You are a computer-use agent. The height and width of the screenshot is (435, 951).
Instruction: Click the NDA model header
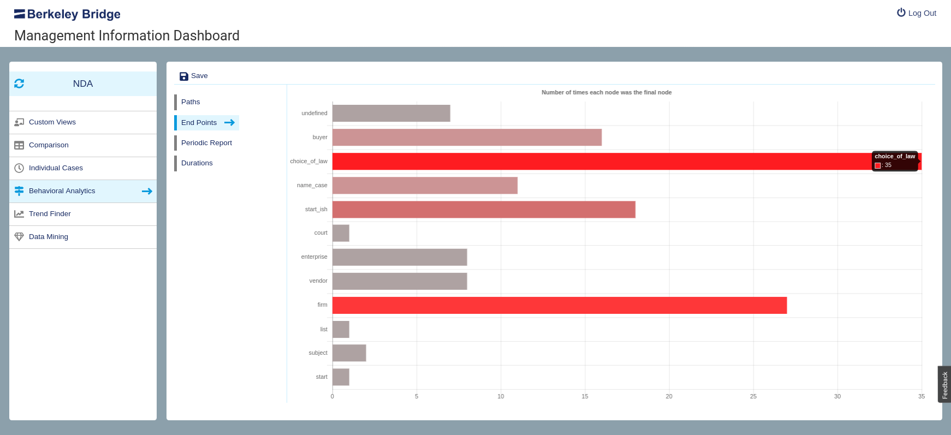tap(83, 84)
